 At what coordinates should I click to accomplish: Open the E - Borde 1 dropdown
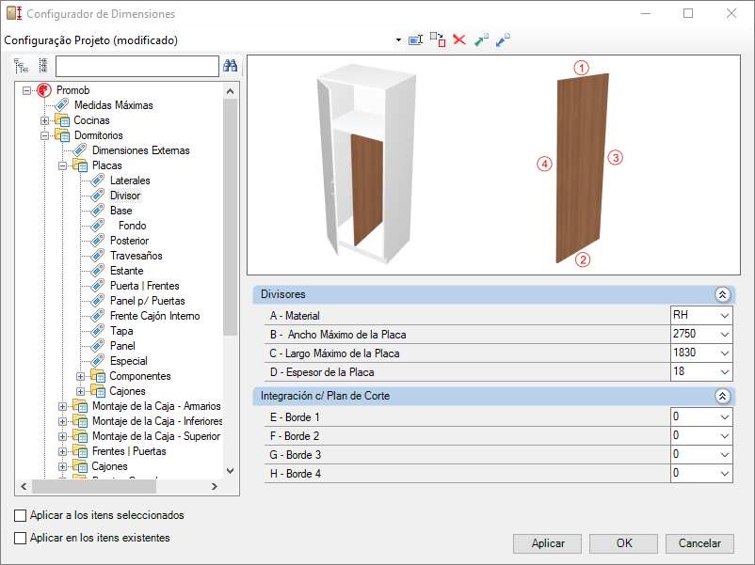tap(725, 416)
